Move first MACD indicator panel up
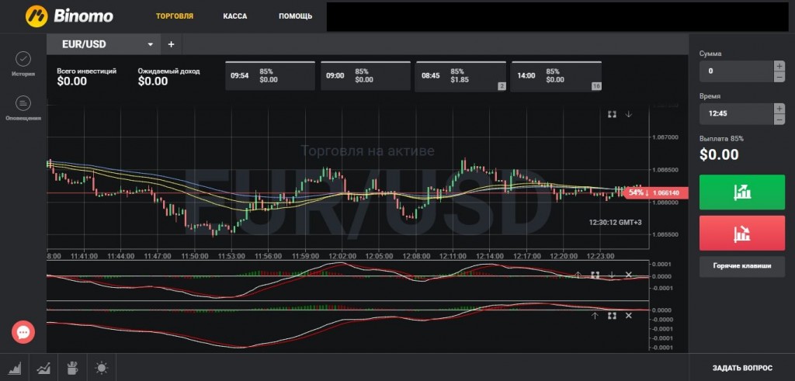795x381 pixels. 578,275
